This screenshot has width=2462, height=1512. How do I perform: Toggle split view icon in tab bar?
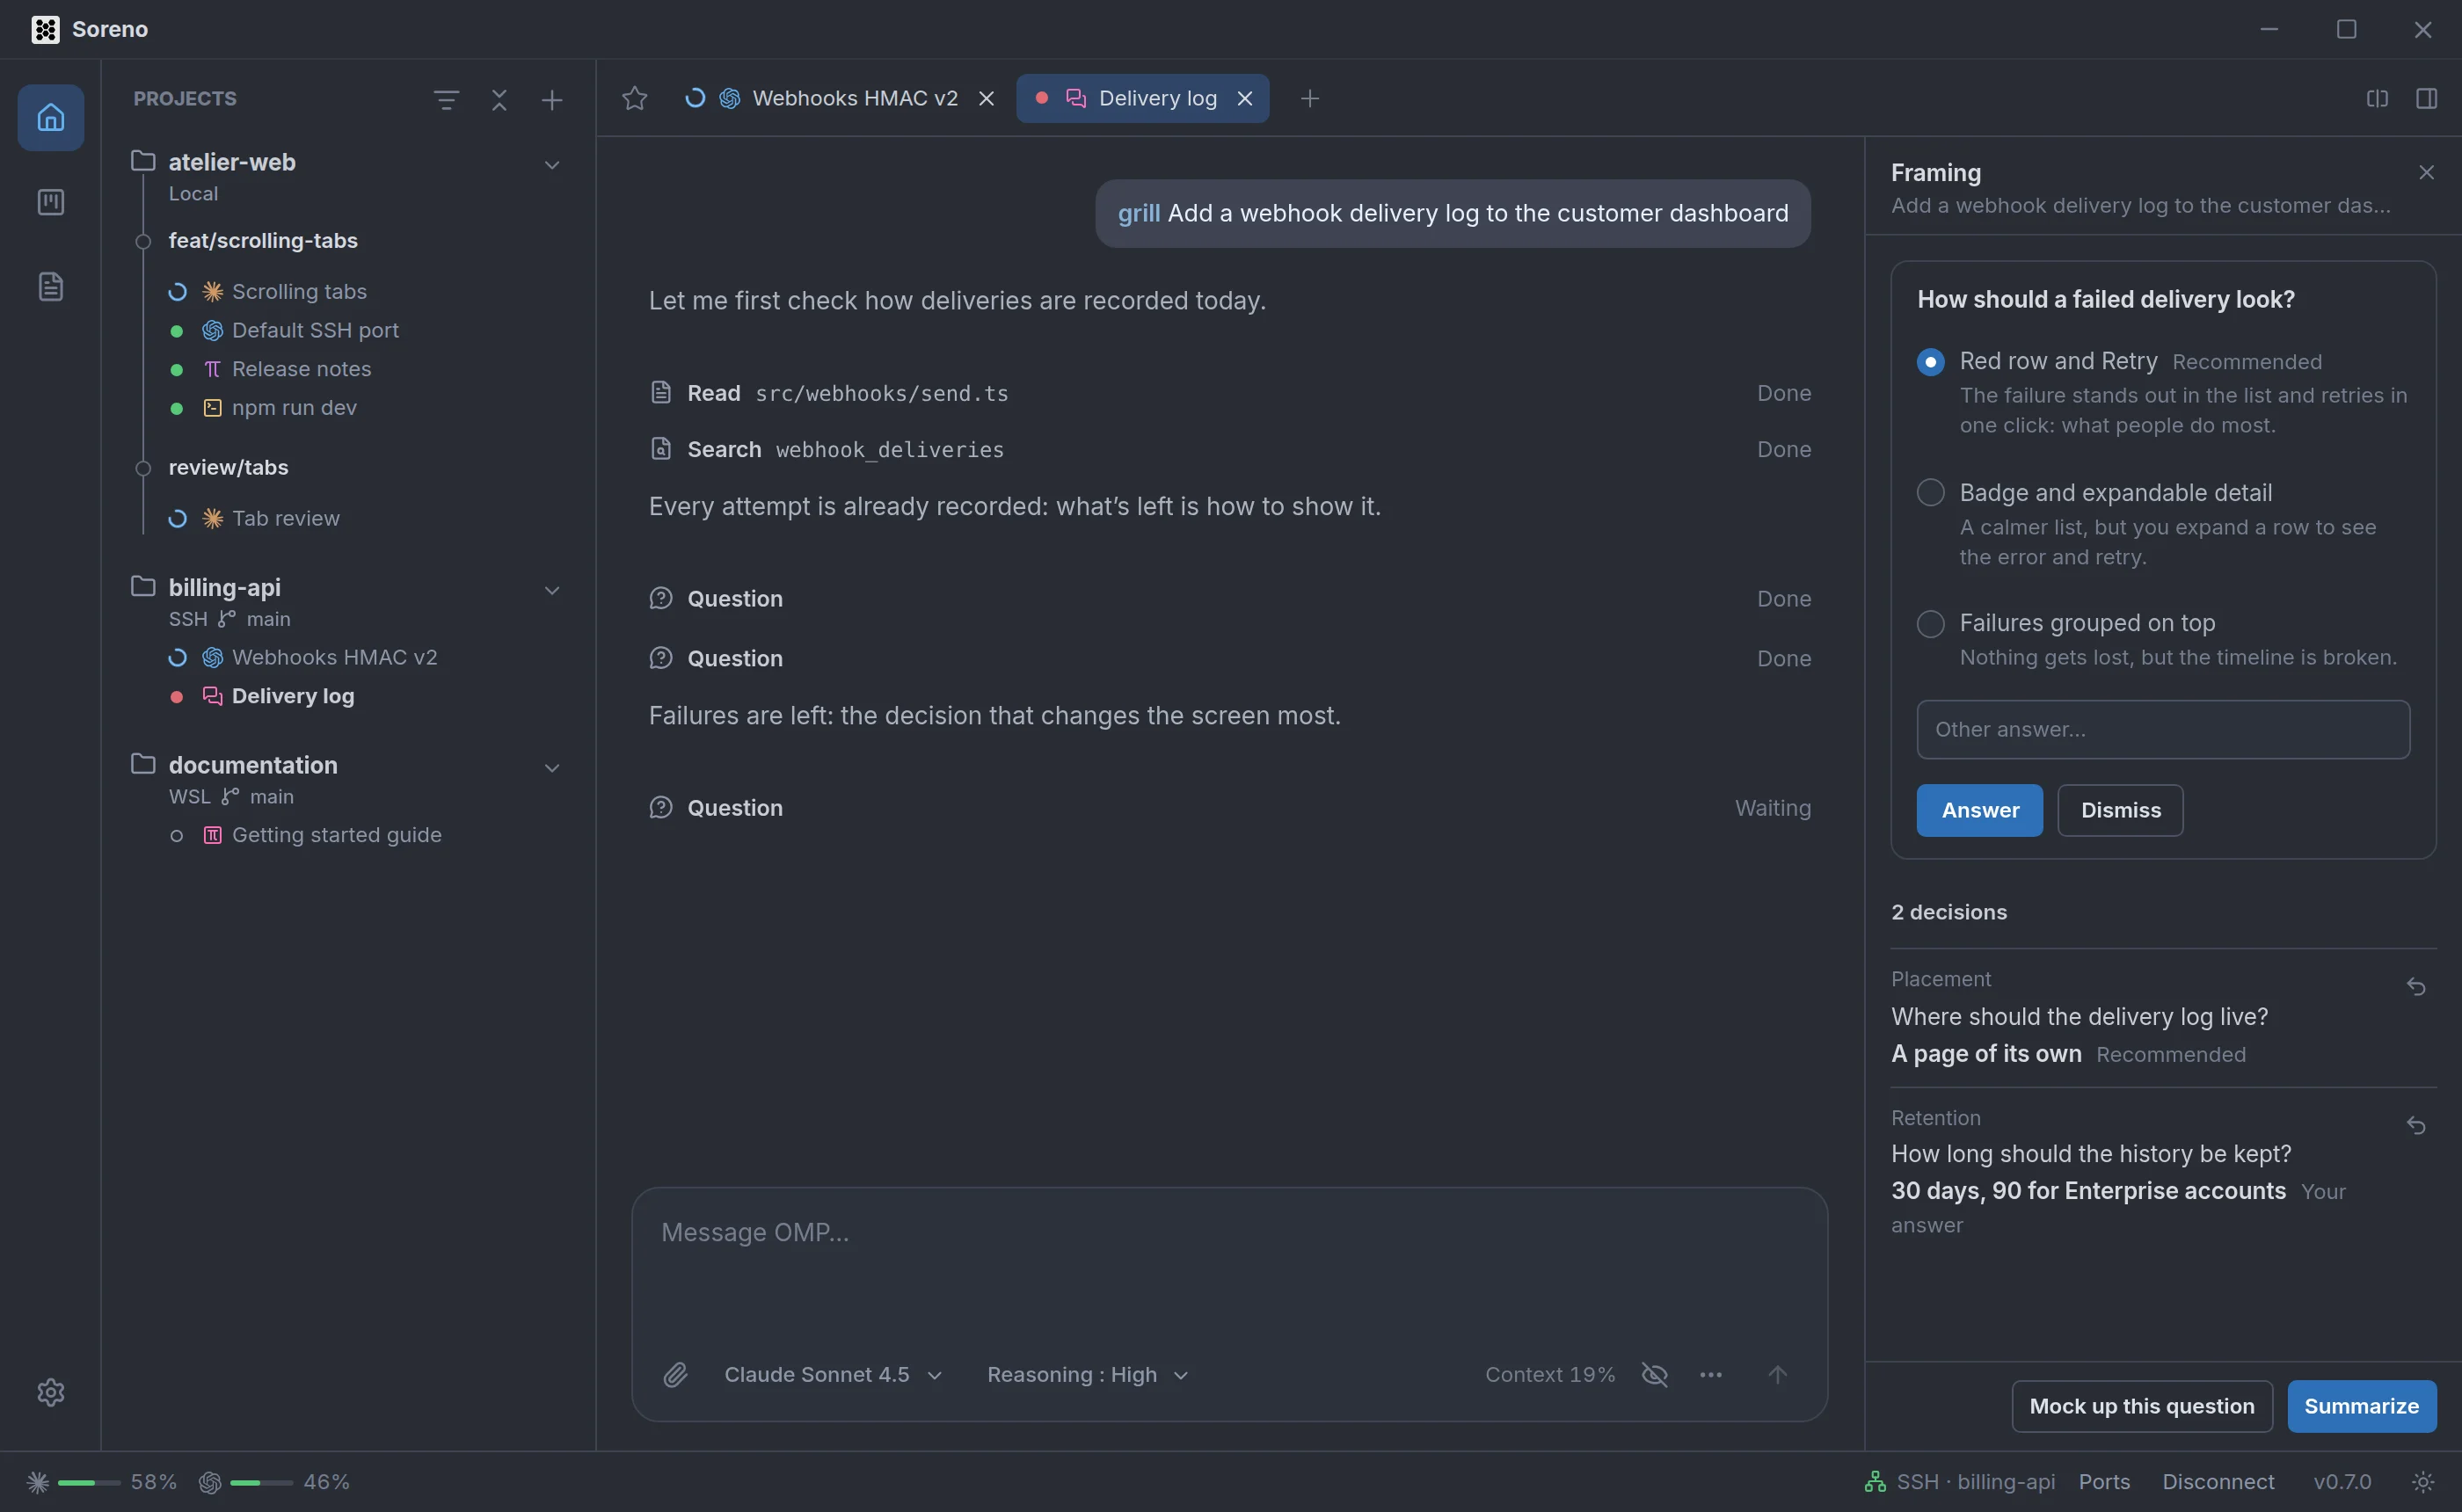(x=2377, y=98)
